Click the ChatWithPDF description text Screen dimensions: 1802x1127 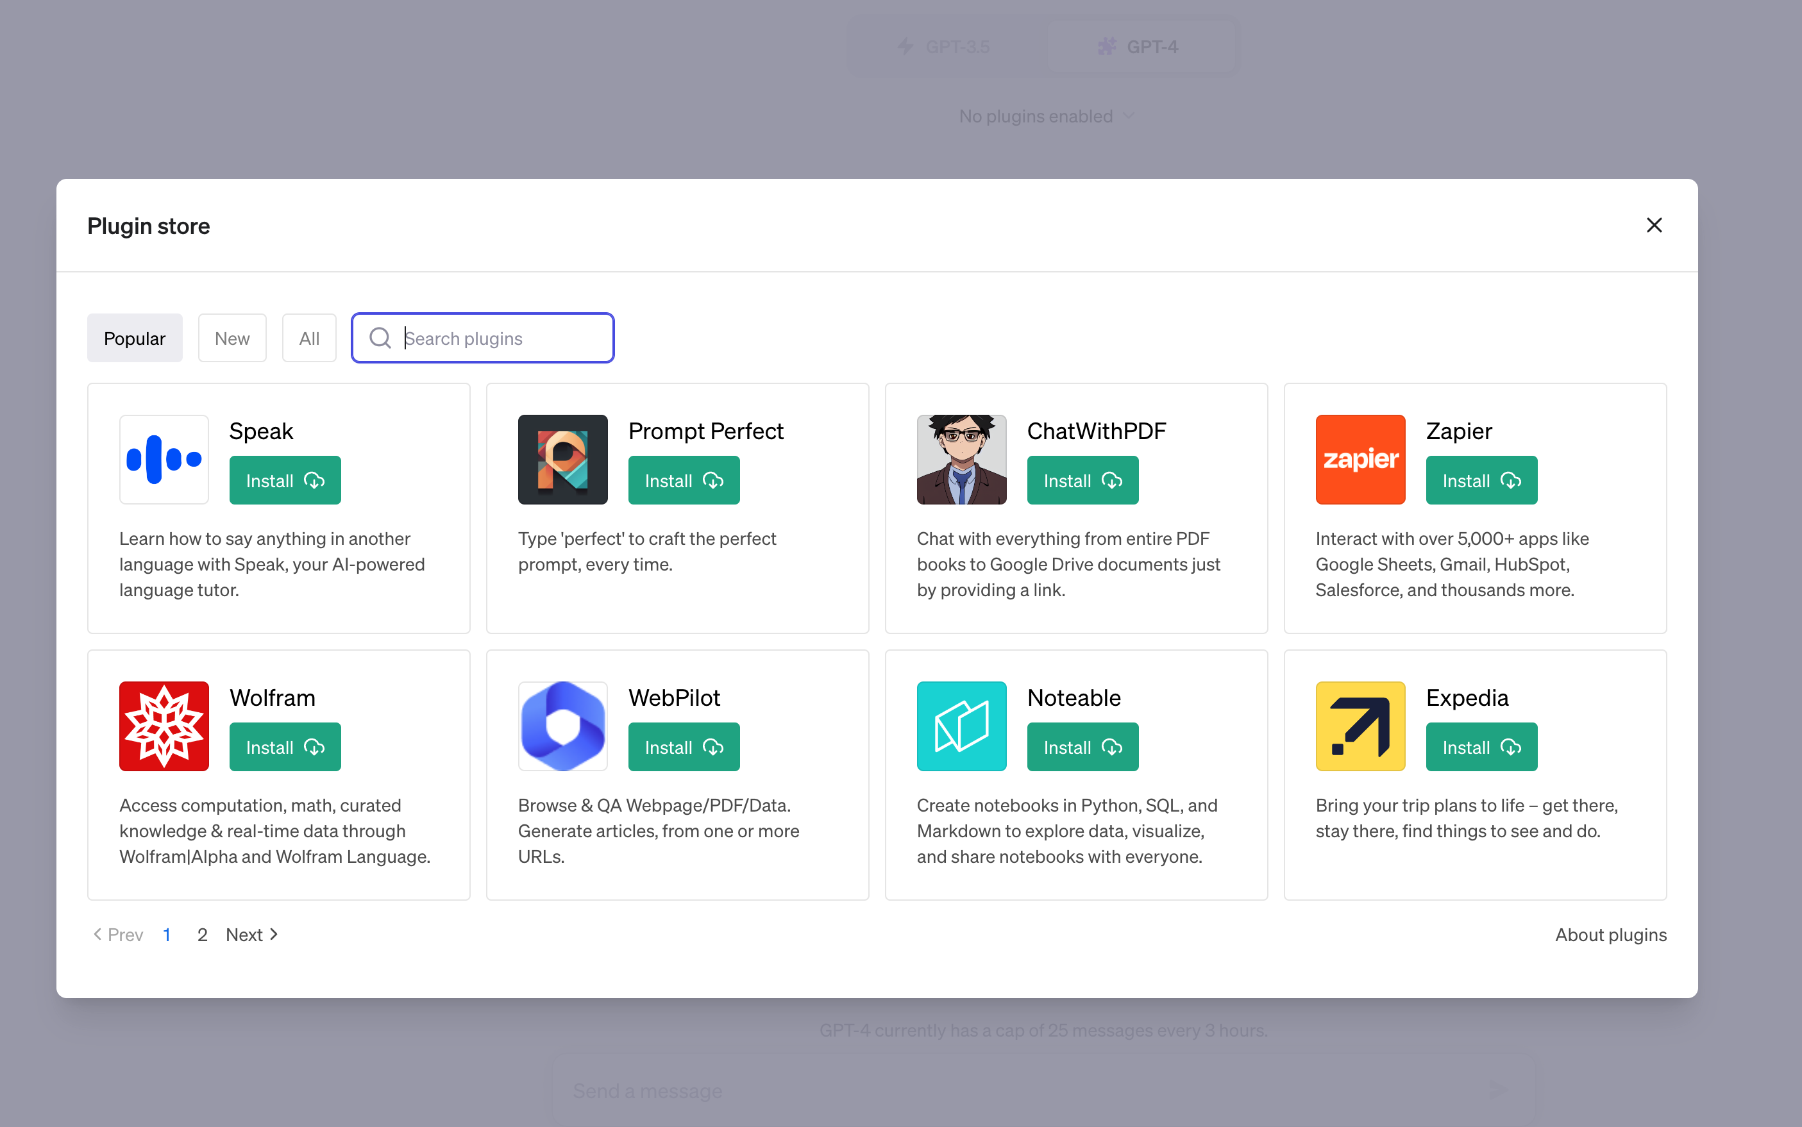(1068, 564)
